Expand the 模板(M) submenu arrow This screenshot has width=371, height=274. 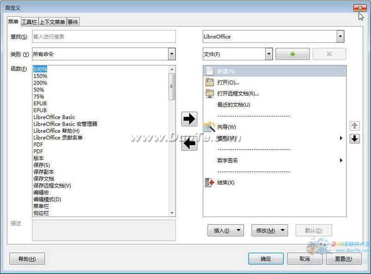[x=341, y=138]
